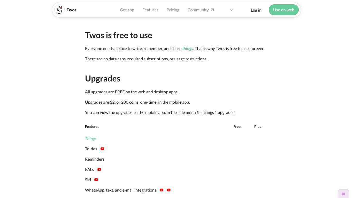The width and height of the screenshot is (353, 198).
Task: Click the Plus column header
Action: (258, 127)
